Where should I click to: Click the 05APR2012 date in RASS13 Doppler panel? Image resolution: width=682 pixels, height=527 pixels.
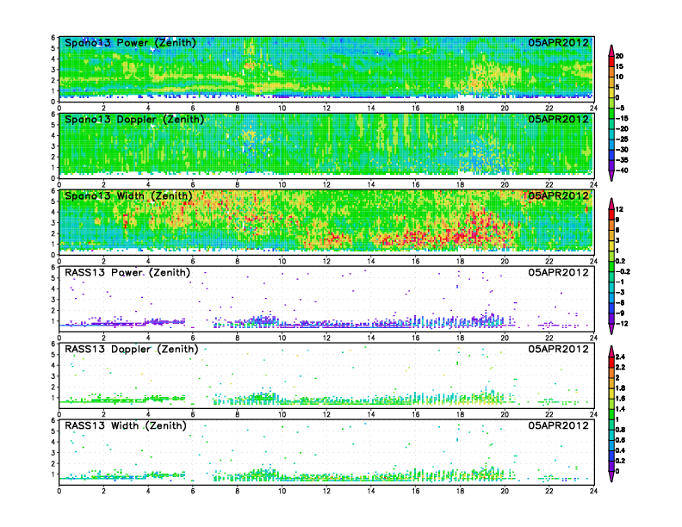[558, 349]
